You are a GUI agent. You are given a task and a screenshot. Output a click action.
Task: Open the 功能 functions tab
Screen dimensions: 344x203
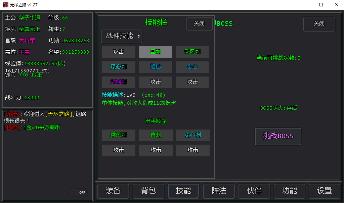coord(290,191)
